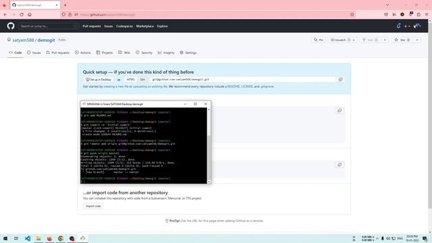Click the Unwatch button
432x243 pixels.
pyautogui.click(x=340, y=40)
